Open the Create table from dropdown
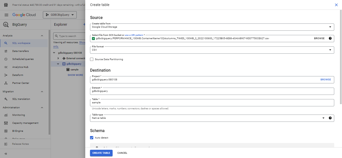This screenshot has height=158, width=342. pos(212,27)
